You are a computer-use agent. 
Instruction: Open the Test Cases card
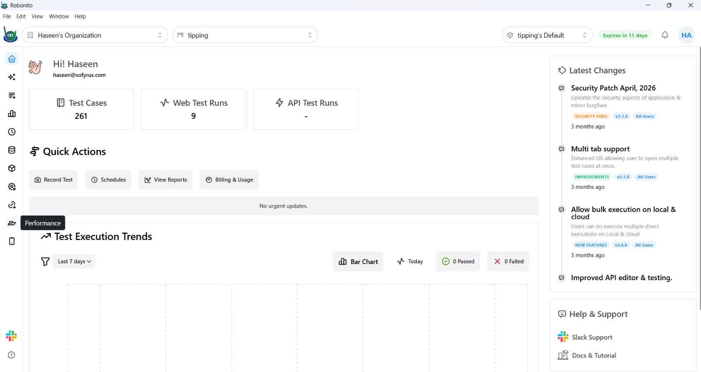[x=81, y=109]
